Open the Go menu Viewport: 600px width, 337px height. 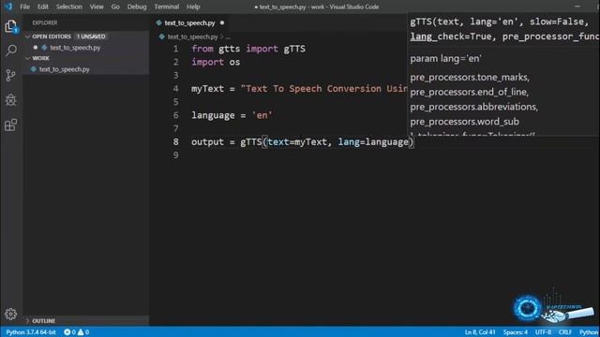click(115, 7)
